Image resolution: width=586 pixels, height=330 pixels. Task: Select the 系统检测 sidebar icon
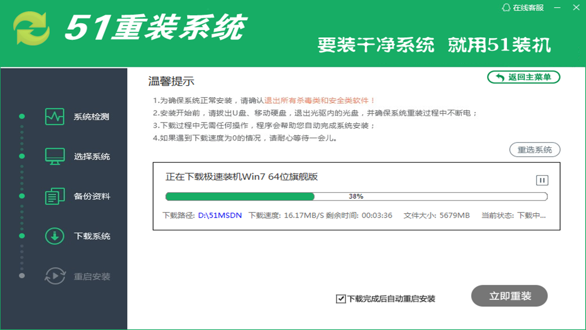(x=55, y=116)
